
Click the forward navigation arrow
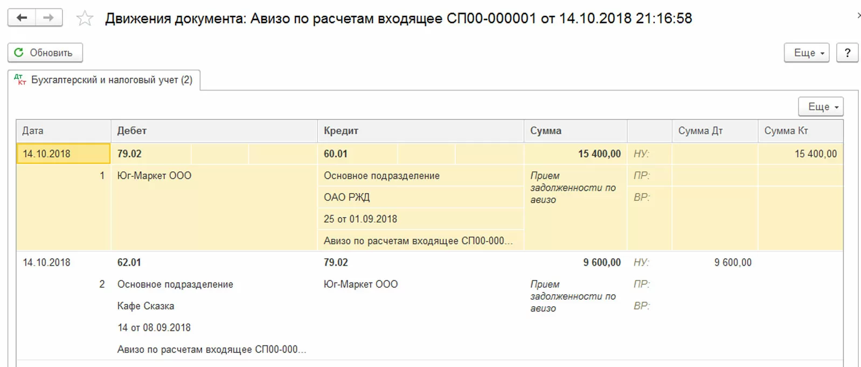[x=48, y=18]
